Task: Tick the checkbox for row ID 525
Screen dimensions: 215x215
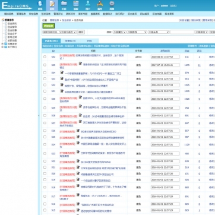Action: click(45, 137)
